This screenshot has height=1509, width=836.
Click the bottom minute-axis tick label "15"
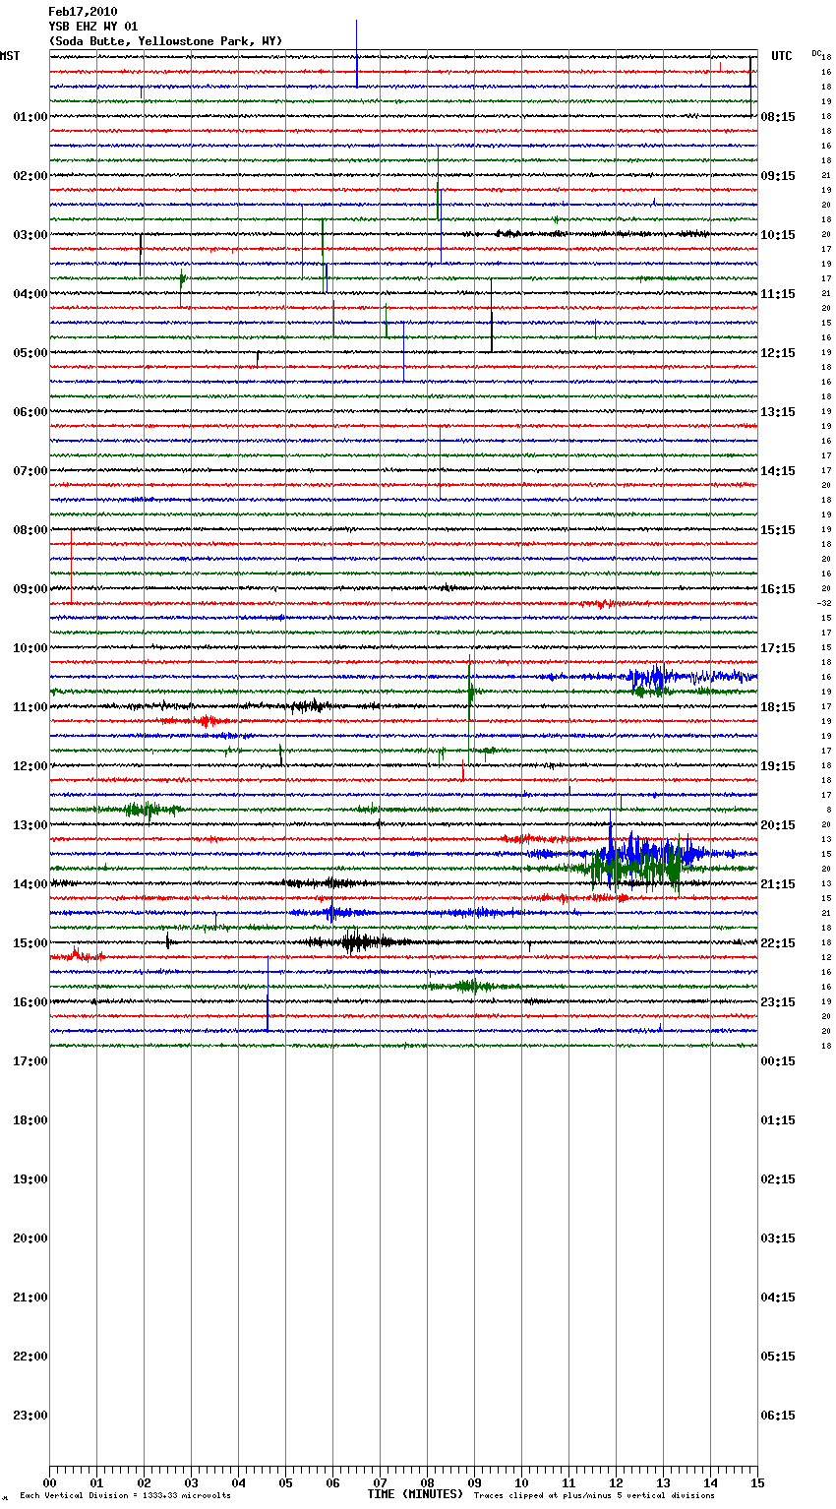tap(757, 1482)
